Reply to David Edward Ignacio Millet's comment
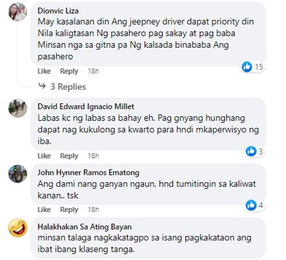This screenshot has width=286, height=260. (x=69, y=156)
